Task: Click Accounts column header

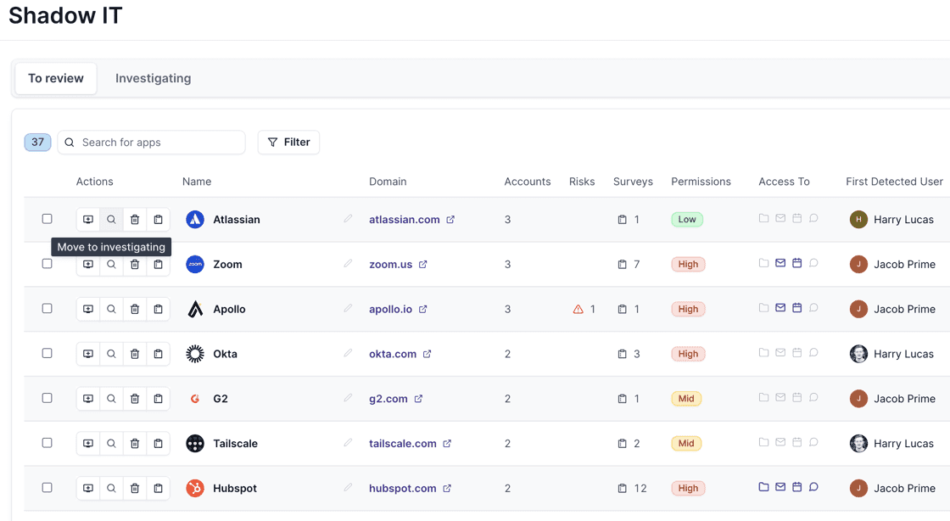Action: tap(527, 181)
